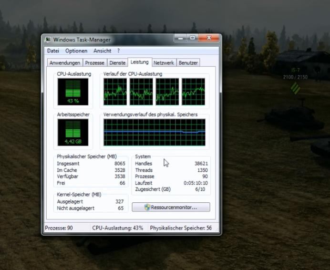330x270 pixels.
Task: Open the Optionen menu
Action: tap(76, 51)
